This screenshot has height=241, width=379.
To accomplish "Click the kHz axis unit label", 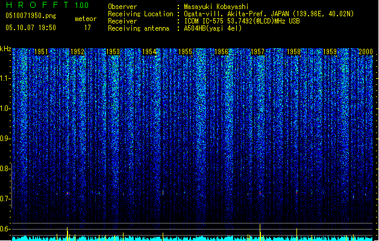I will click(x=5, y=49).
